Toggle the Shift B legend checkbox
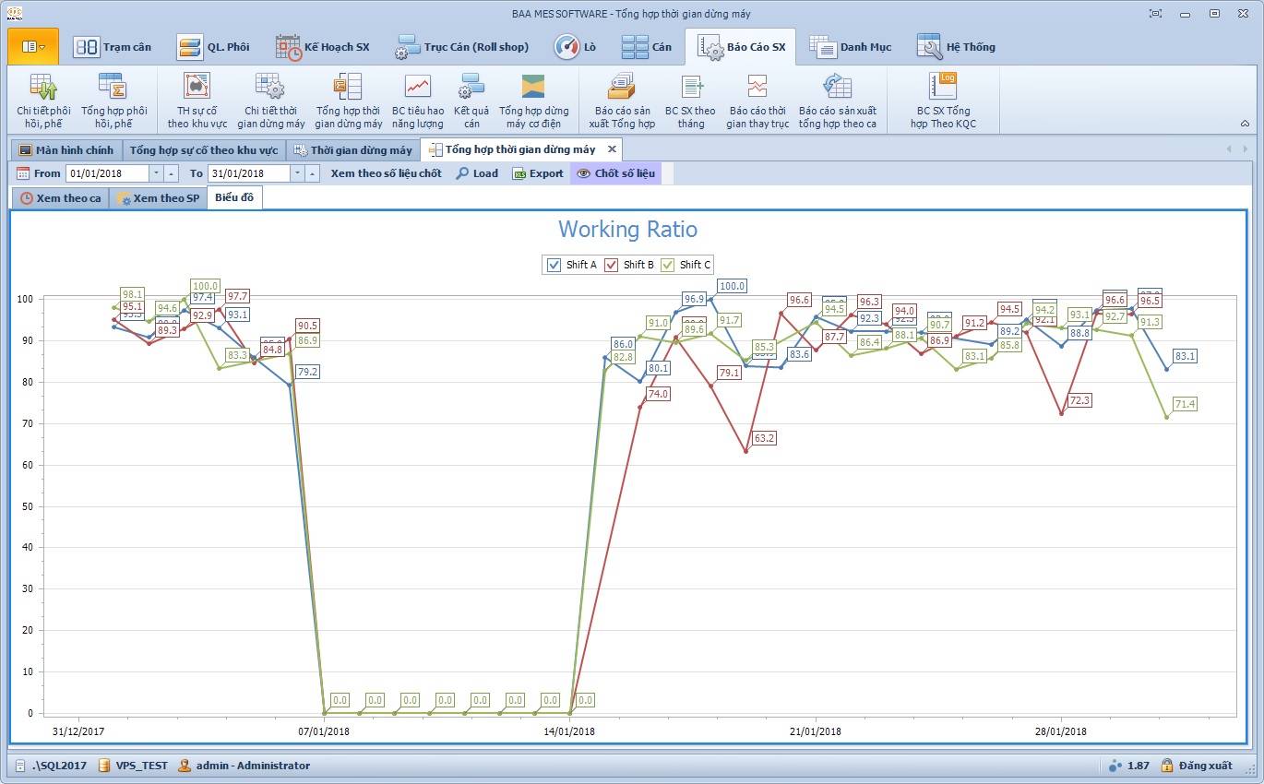 click(612, 265)
